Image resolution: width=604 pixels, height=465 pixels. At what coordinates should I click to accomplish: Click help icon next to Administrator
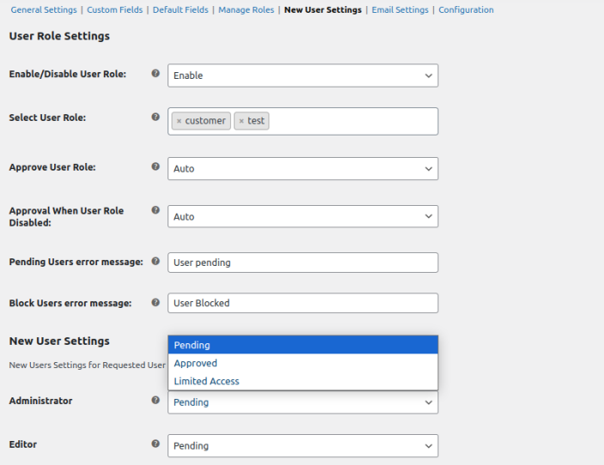[156, 400]
